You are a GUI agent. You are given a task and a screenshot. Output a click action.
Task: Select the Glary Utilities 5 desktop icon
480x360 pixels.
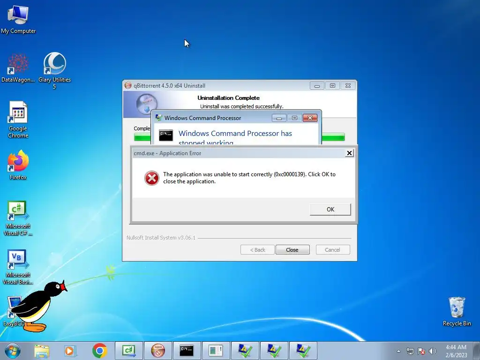54,70
